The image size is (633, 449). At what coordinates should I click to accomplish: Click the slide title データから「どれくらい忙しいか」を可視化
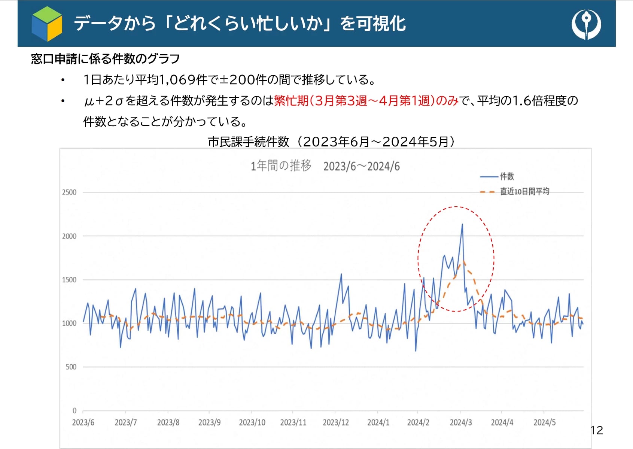click(240, 24)
